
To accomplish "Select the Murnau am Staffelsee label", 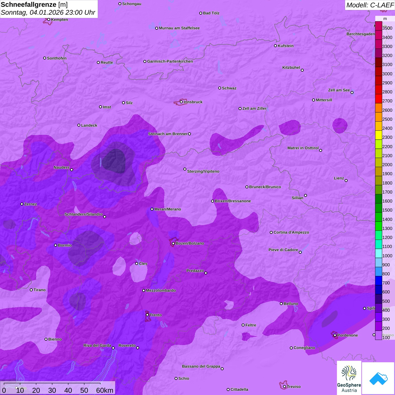I will point(179,28).
